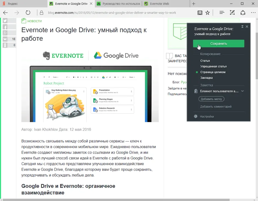Select the Упрощенная статья clip option
Image resolution: width=258 pixels, height=201 pixels.
[x=213, y=66]
